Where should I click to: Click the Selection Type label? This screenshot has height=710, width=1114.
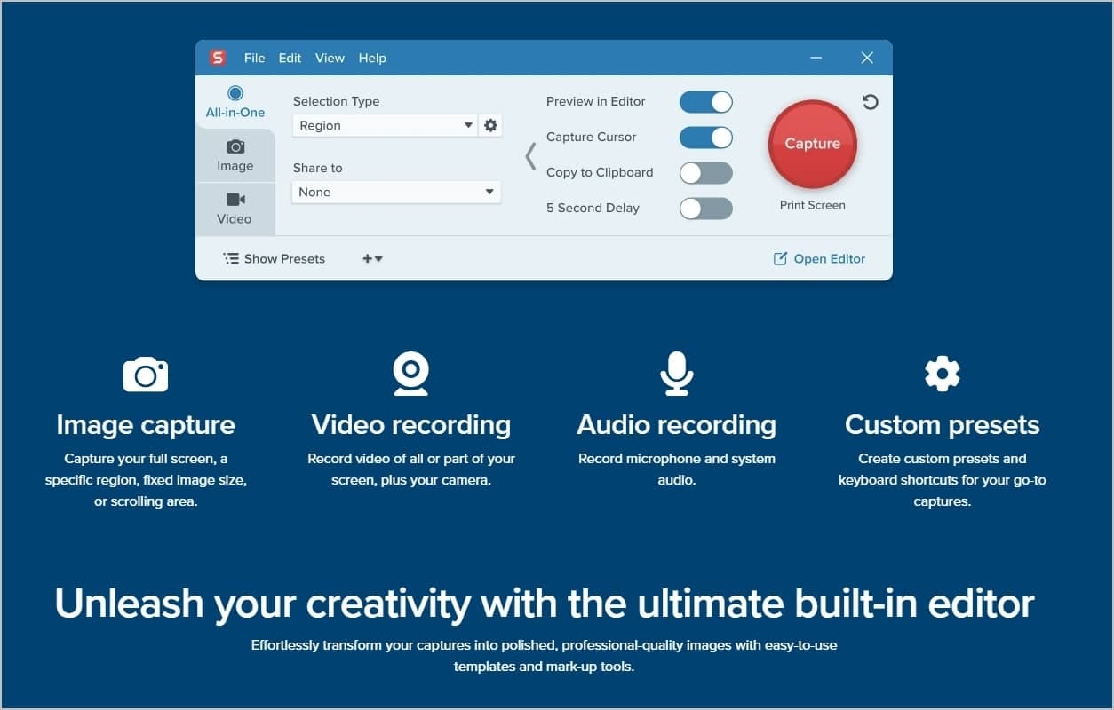[337, 101]
